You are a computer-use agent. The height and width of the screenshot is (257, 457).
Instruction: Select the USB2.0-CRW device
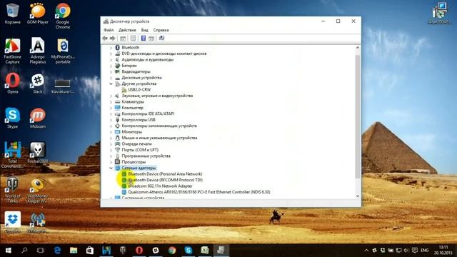click(x=139, y=90)
